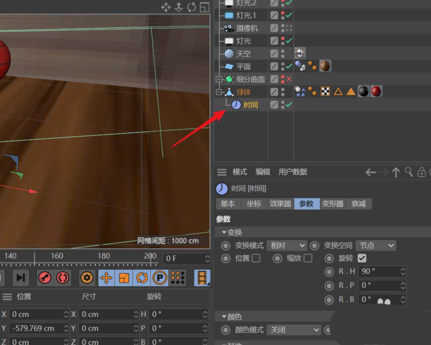Click the search magnifier in attribute manager
The height and width of the screenshot is (345, 431).
click(x=409, y=172)
